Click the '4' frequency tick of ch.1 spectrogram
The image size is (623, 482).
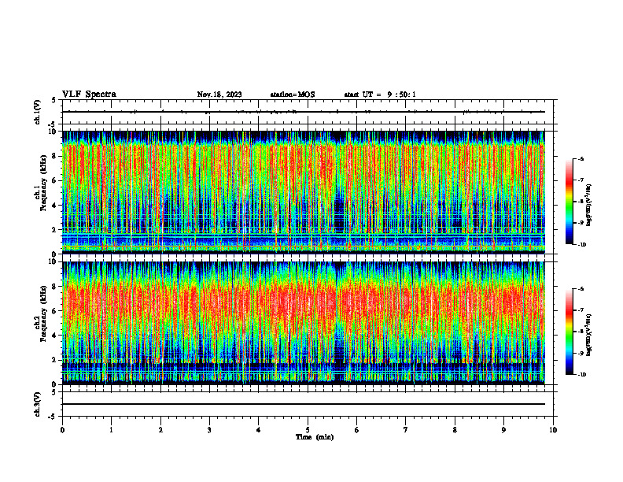pyautogui.click(x=55, y=206)
